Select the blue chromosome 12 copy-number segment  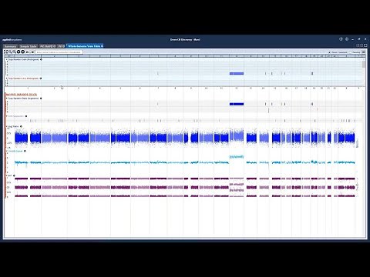[x=237, y=104]
